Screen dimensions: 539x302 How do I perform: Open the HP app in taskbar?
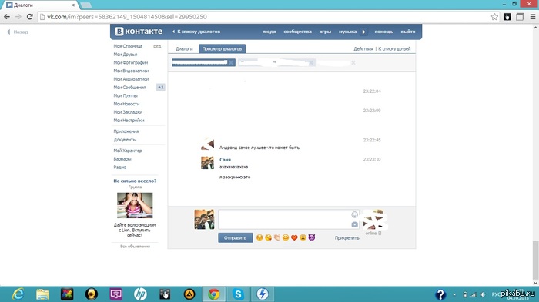[x=140, y=294]
